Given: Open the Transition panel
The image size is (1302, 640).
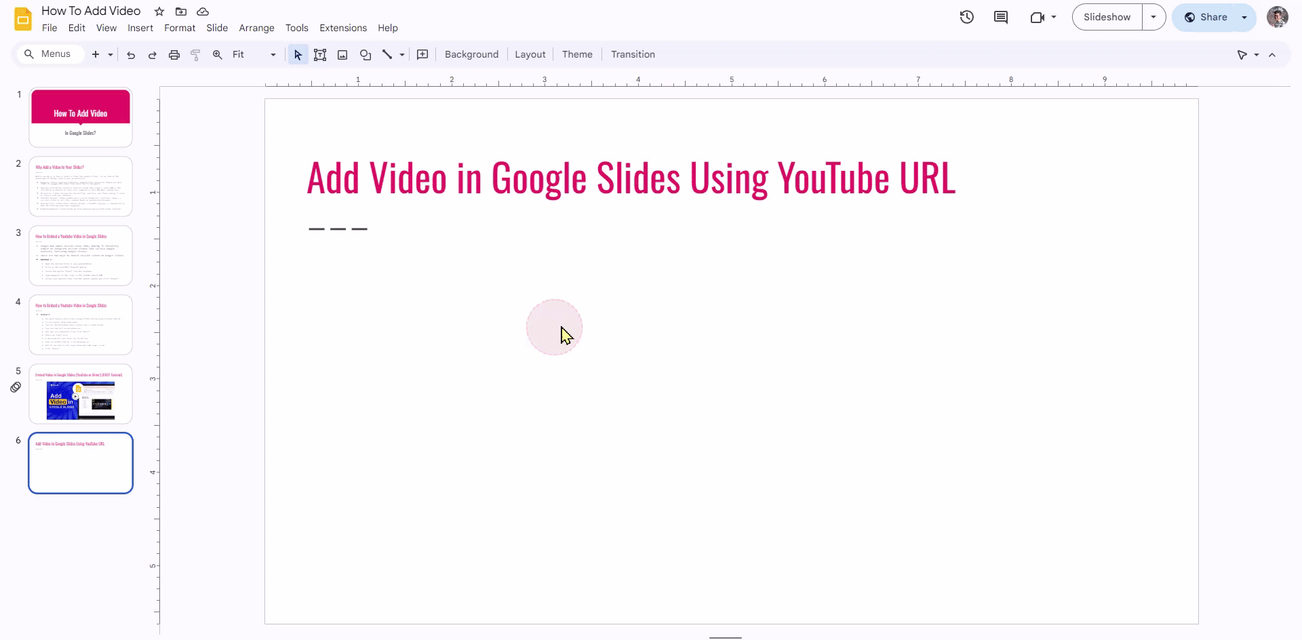Looking at the screenshot, I should tap(633, 54).
